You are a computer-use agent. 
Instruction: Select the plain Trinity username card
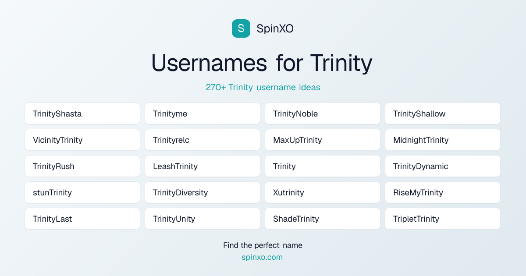click(323, 166)
